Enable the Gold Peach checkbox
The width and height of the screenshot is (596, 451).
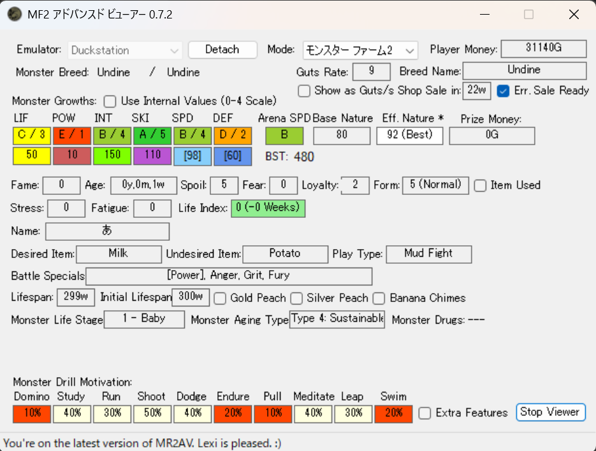coord(221,298)
